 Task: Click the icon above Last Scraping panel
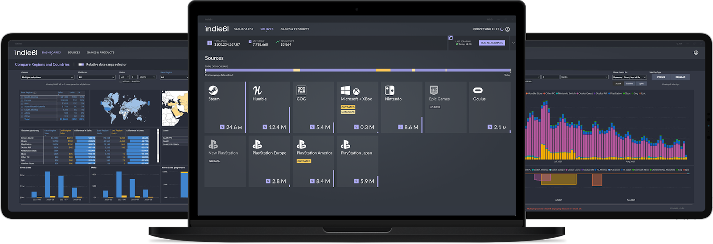(451, 38)
